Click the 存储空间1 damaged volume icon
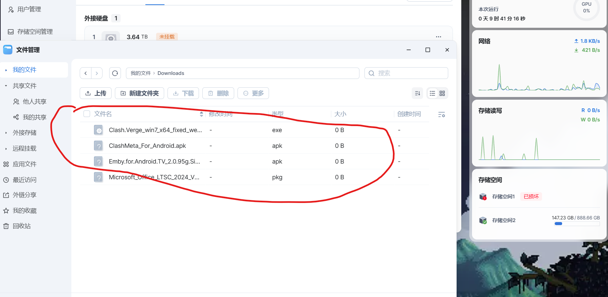 click(x=483, y=197)
